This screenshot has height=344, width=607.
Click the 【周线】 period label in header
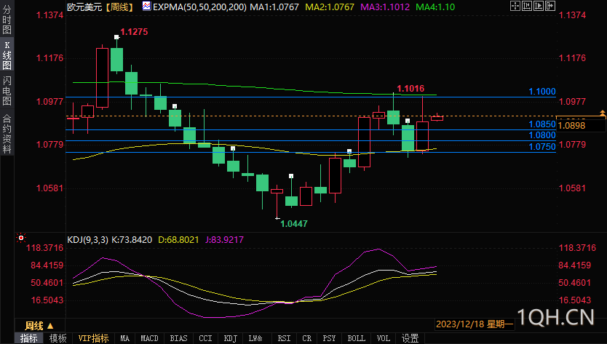(x=119, y=7)
